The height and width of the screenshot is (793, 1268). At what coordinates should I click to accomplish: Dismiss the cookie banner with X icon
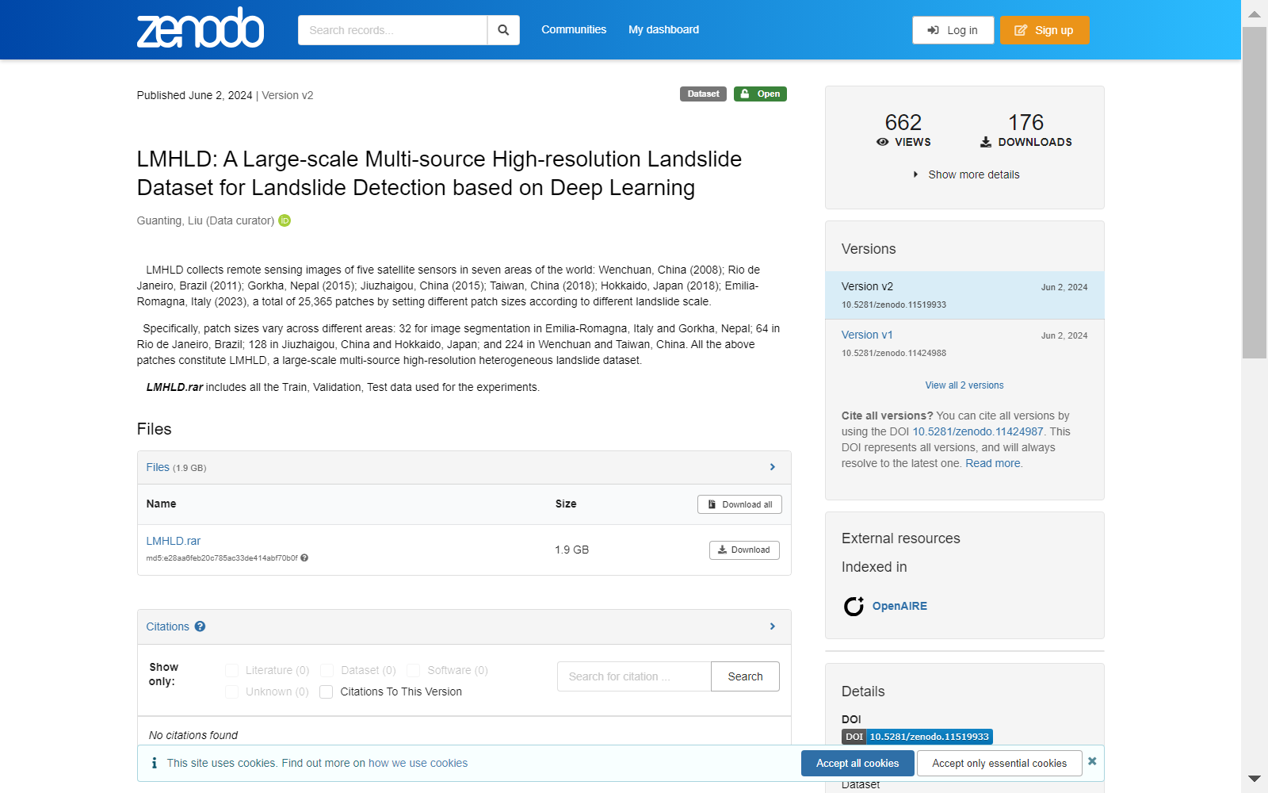click(1092, 761)
